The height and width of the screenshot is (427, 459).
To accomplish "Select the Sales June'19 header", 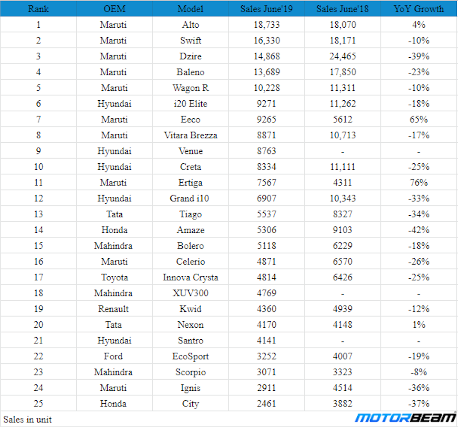I will (x=267, y=9).
